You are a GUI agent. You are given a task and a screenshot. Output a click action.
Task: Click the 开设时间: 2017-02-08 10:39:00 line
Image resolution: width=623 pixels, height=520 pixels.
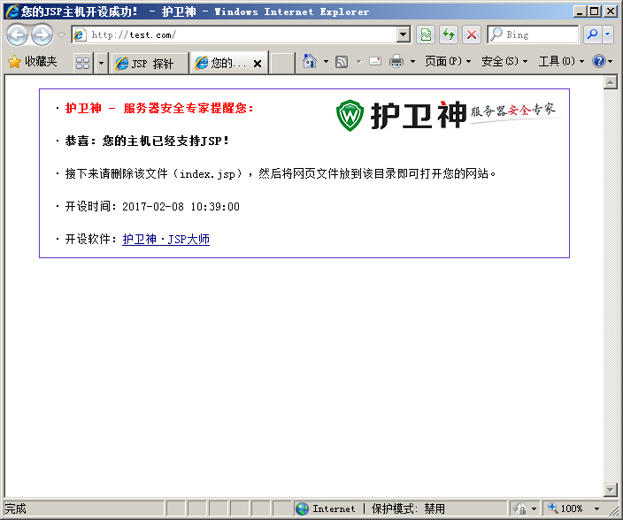(x=152, y=206)
